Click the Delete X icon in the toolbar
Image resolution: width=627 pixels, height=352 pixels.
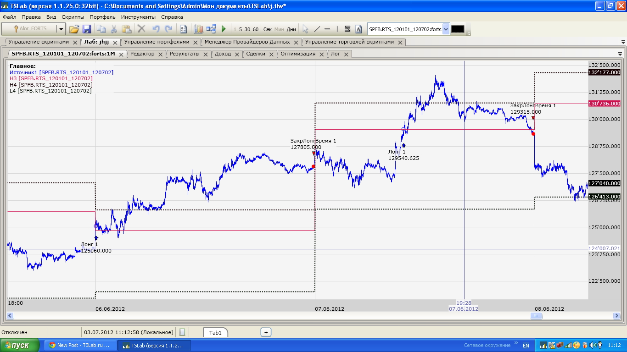[x=141, y=29]
